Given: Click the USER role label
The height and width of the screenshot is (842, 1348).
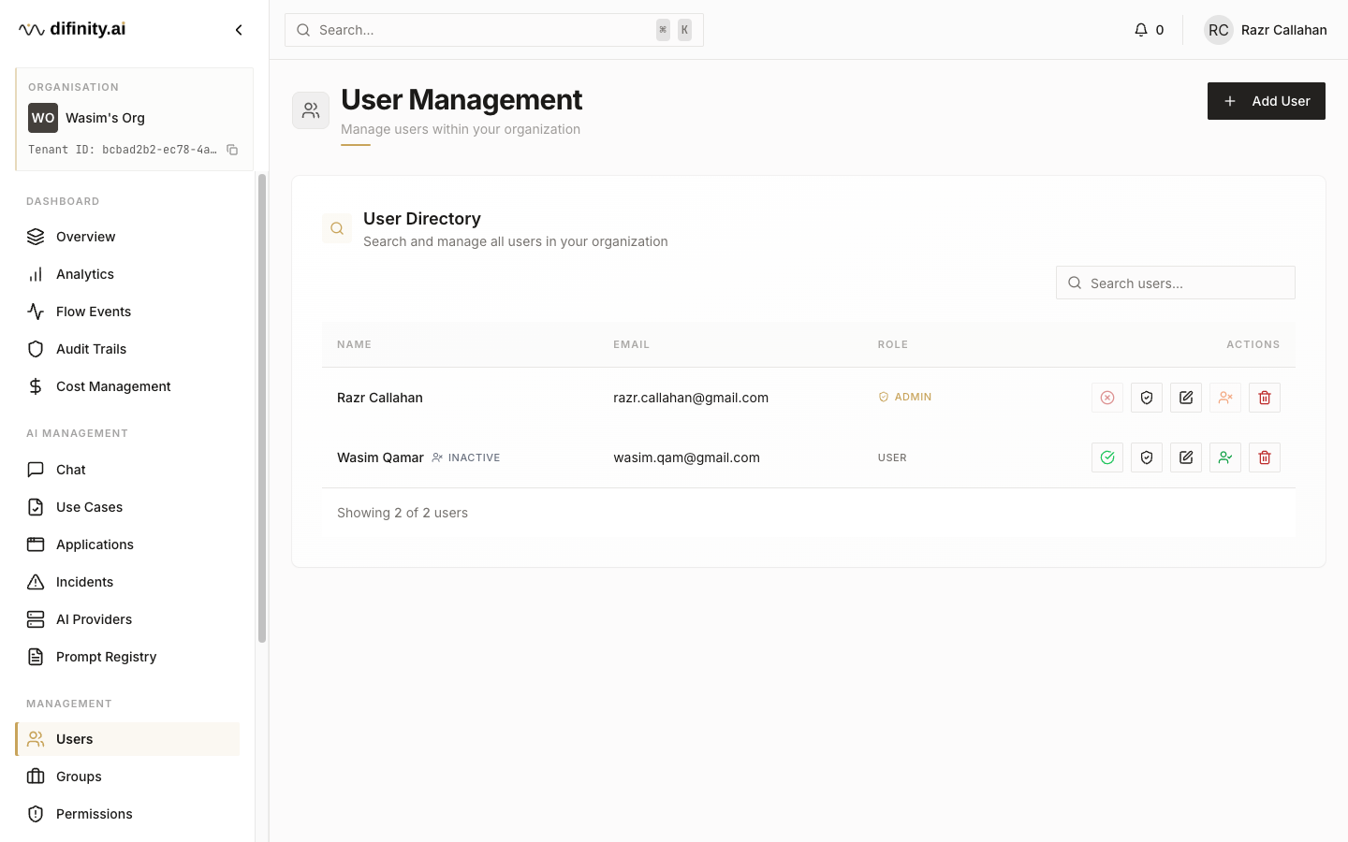Looking at the screenshot, I should click(892, 457).
